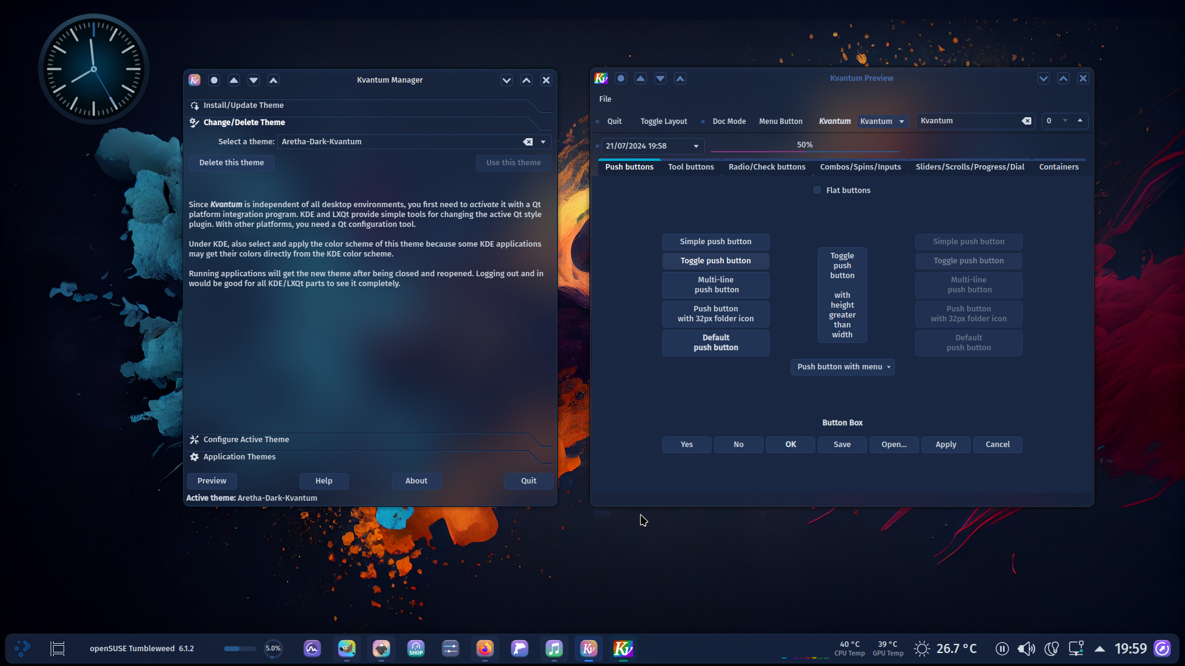Clear the Aretha-Dark-Kvantum theme selection field
Image resolution: width=1185 pixels, height=666 pixels.
click(528, 142)
